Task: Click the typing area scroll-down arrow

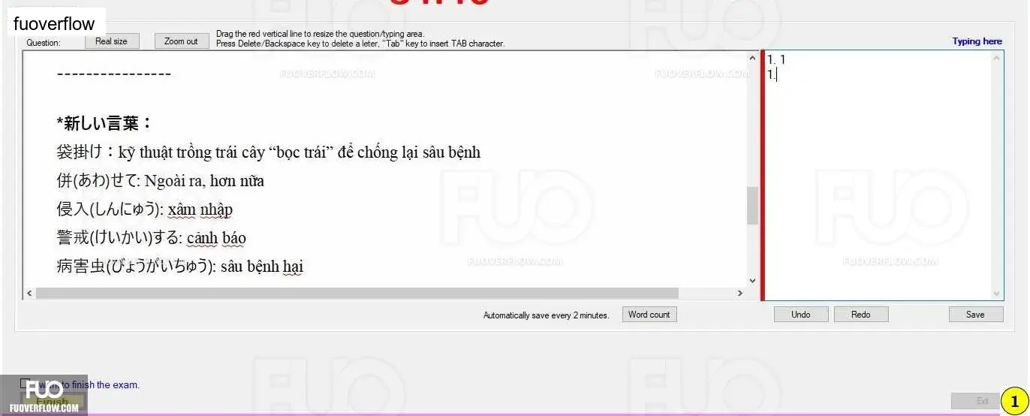Action: point(998,294)
